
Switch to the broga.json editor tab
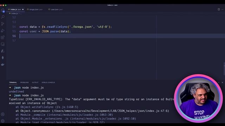click(35, 9)
